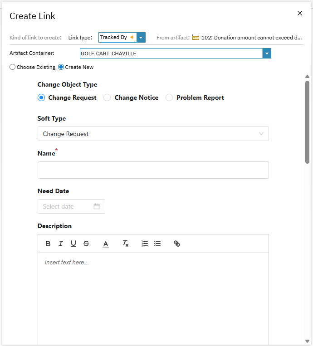Insert a bulleted list
The image size is (313, 346).
coord(157,244)
